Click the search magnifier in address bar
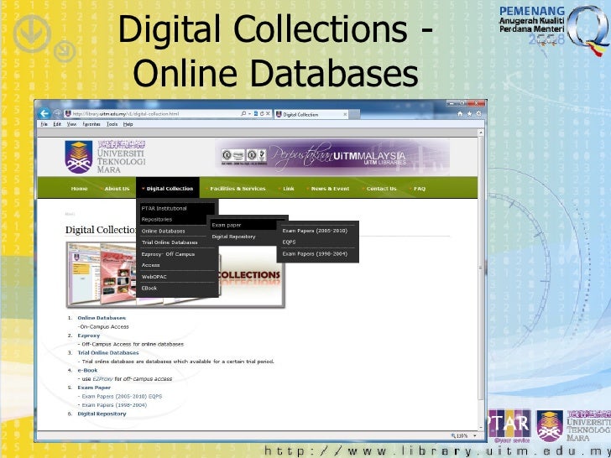Viewport: 611px width, 458px height. coord(243,113)
